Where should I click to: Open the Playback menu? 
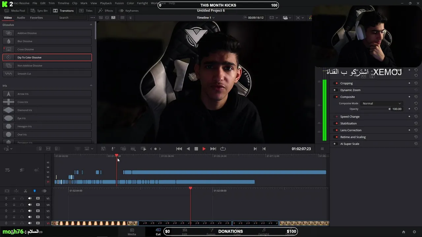106,3
